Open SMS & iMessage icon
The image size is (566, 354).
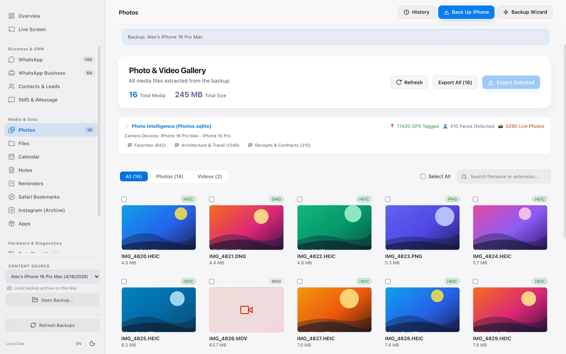point(12,100)
